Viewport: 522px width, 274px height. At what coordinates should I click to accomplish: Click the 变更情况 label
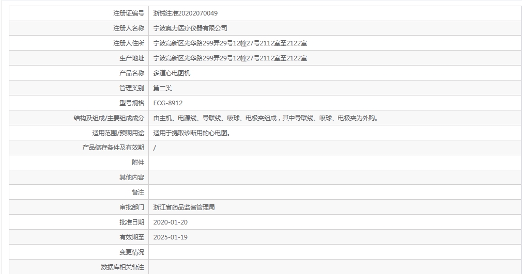[132, 252]
